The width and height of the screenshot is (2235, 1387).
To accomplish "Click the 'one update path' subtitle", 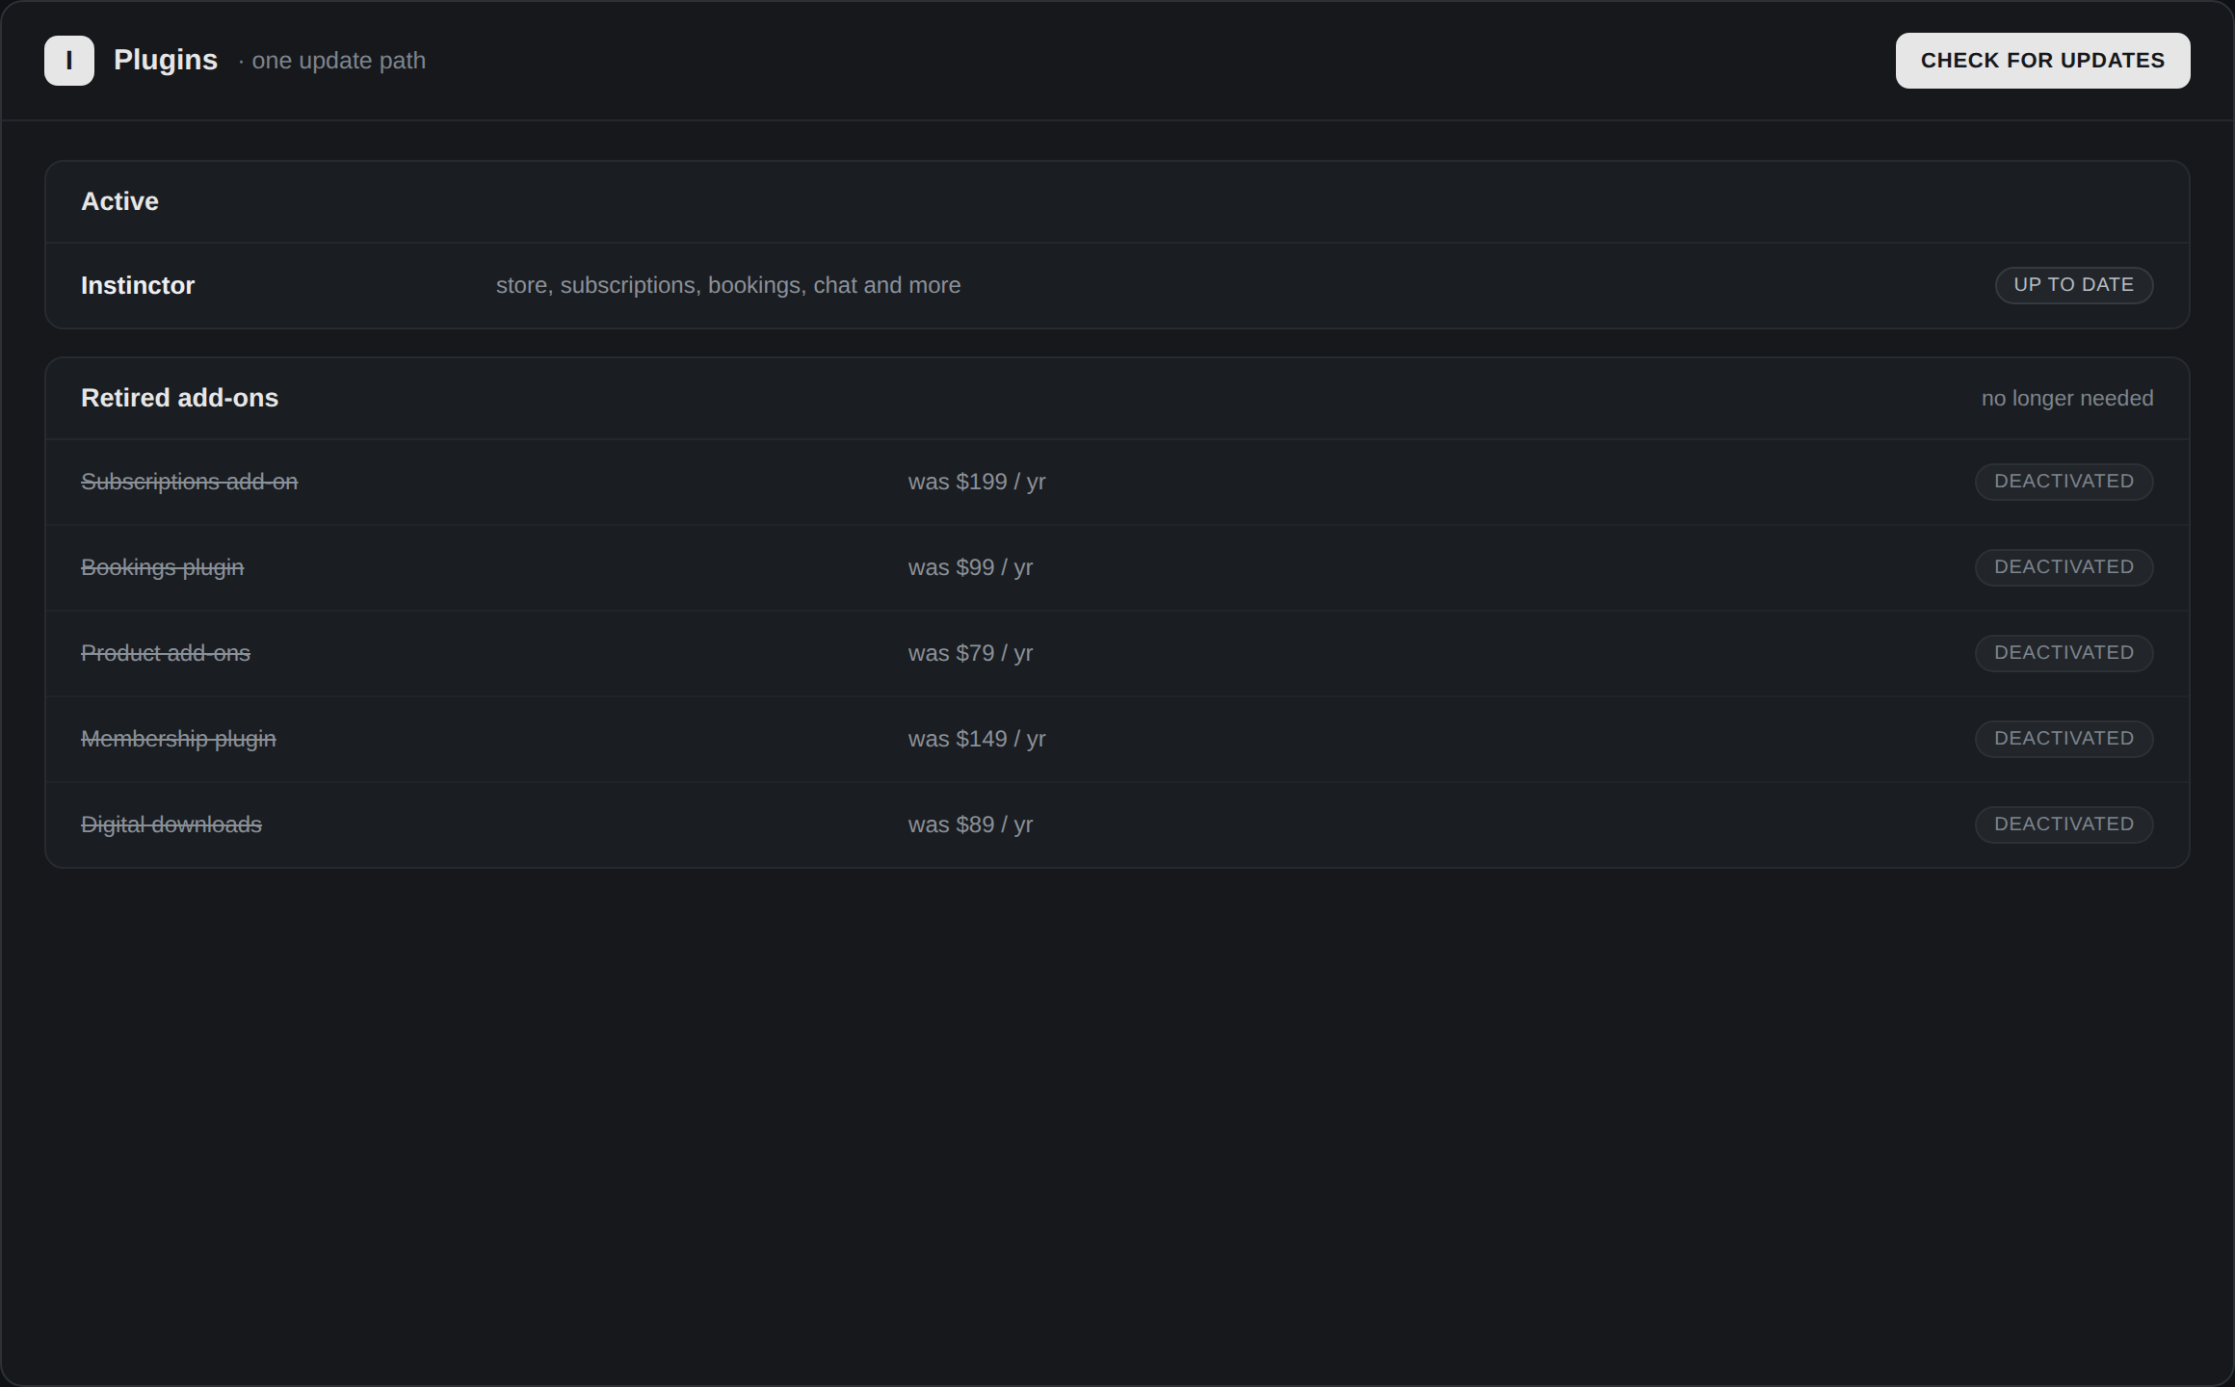I will [338, 61].
